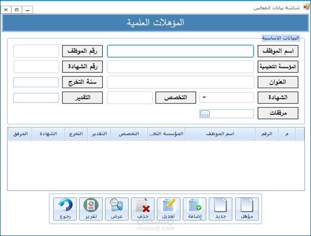
Task: Click the إضافة (add) icon button
Action: [194, 209]
